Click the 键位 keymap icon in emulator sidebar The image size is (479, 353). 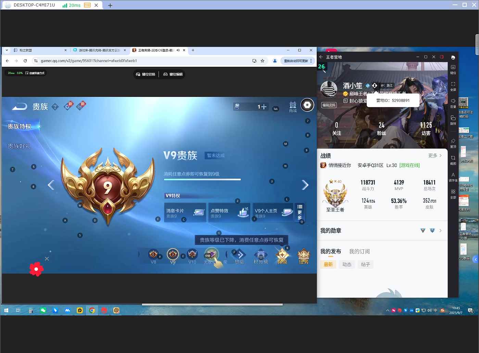(453, 69)
